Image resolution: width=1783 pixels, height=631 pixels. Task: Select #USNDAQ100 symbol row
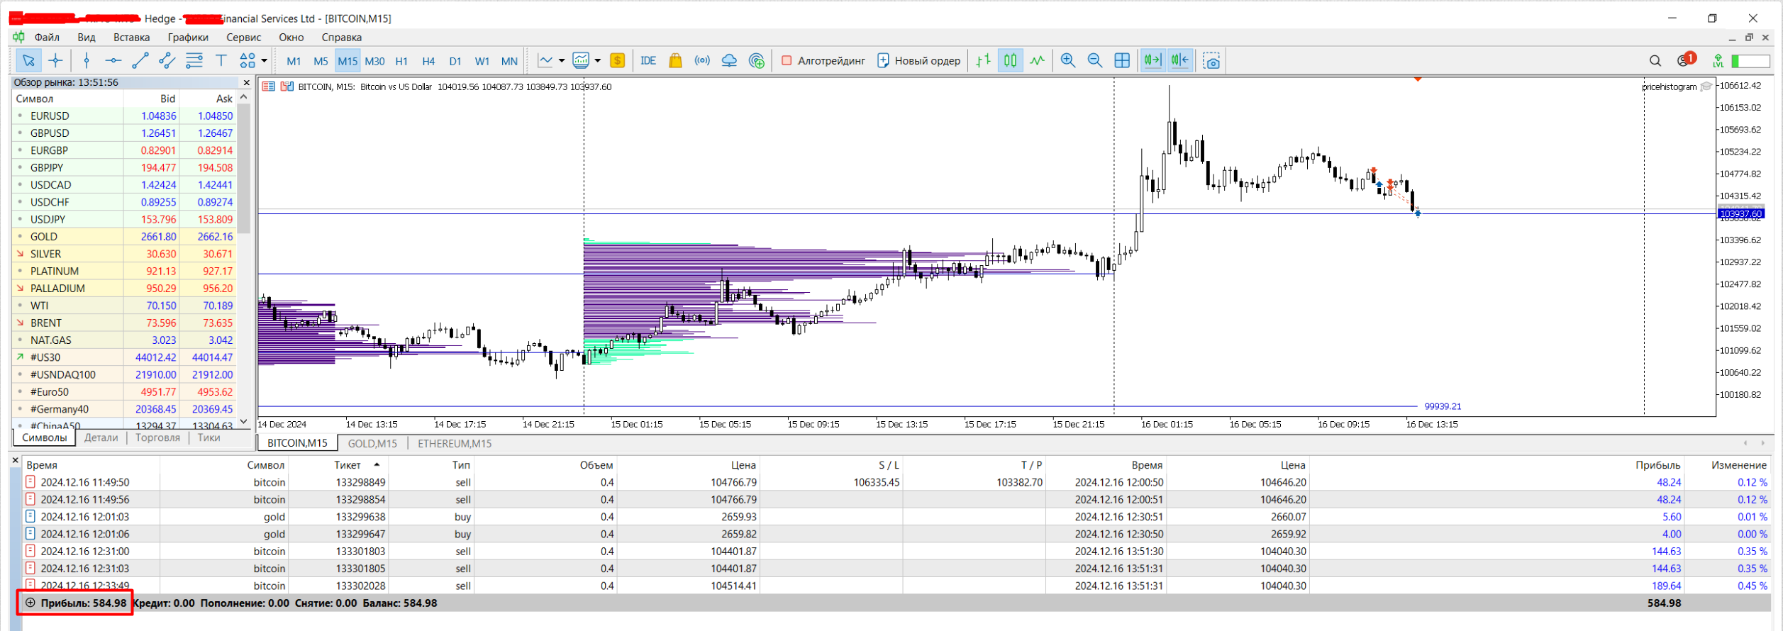[124, 375]
